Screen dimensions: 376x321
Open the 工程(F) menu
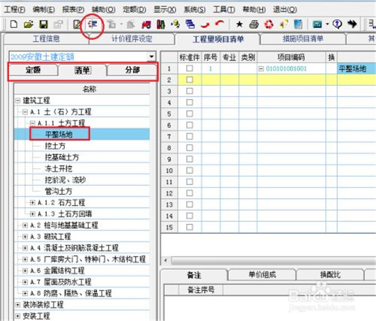pyautogui.click(x=14, y=9)
